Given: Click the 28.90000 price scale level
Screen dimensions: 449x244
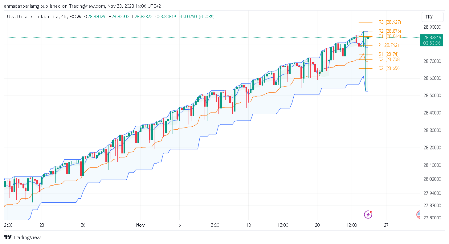Looking at the screenshot, I should (x=432, y=27).
